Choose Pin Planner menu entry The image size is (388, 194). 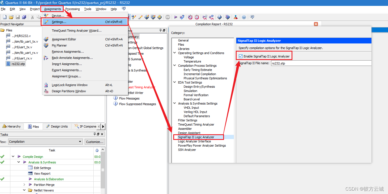click(x=85, y=45)
